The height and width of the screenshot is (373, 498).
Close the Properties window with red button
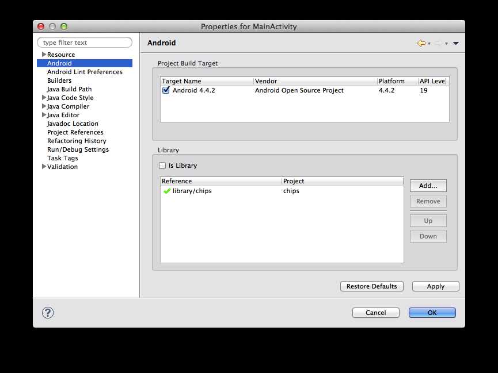click(x=41, y=26)
